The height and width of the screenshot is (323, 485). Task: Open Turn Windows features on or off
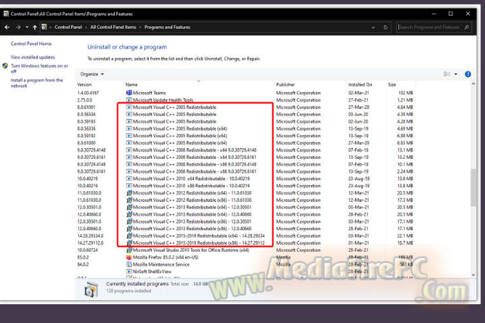(x=39, y=69)
